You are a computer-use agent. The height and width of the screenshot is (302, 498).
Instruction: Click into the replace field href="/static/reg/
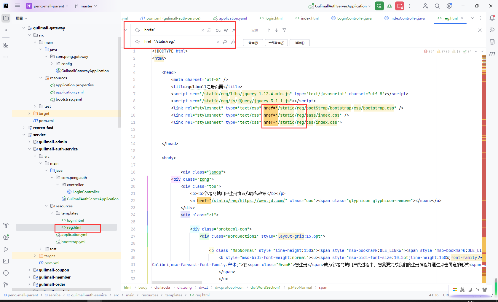[x=179, y=42]
